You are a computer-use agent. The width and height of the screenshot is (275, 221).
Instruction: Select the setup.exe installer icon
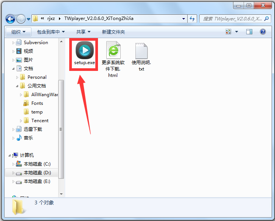[85, 51]
